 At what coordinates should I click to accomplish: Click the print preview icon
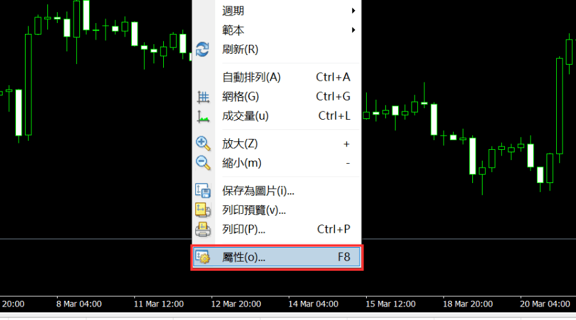(203, 210)
